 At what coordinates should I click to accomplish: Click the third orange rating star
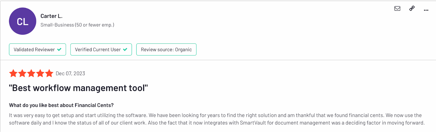click(31, 73)
